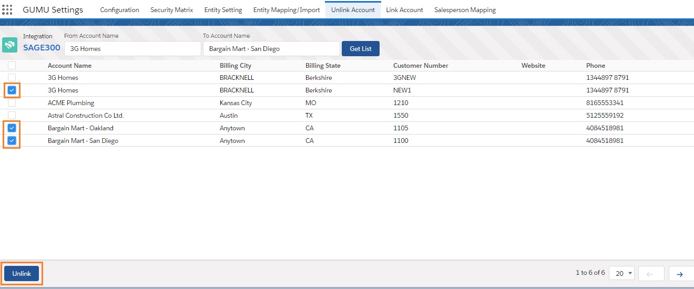Image resolution: width=694 pixels, height=289 pixels.
Task: Open the page size dropdown showing 20
Action: click(621, 273)
